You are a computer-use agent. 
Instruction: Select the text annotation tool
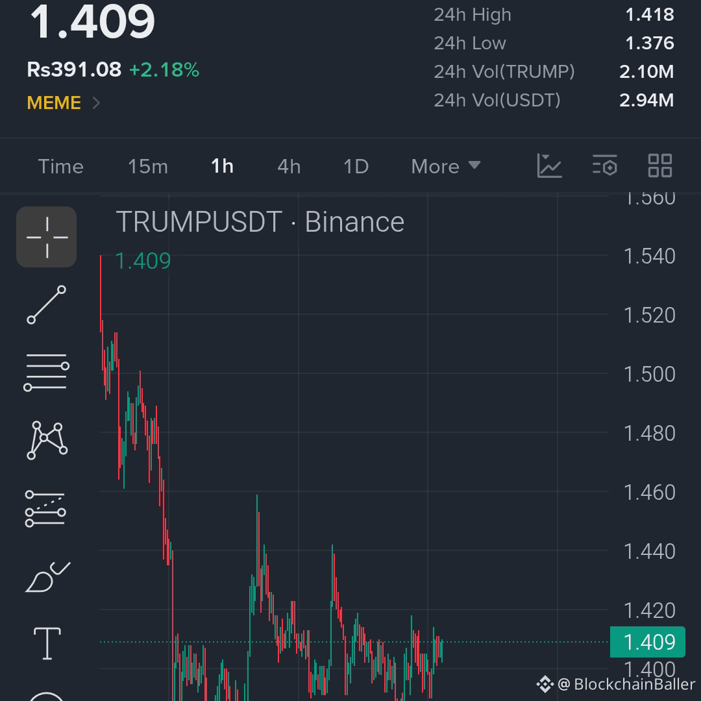(47, 643)
